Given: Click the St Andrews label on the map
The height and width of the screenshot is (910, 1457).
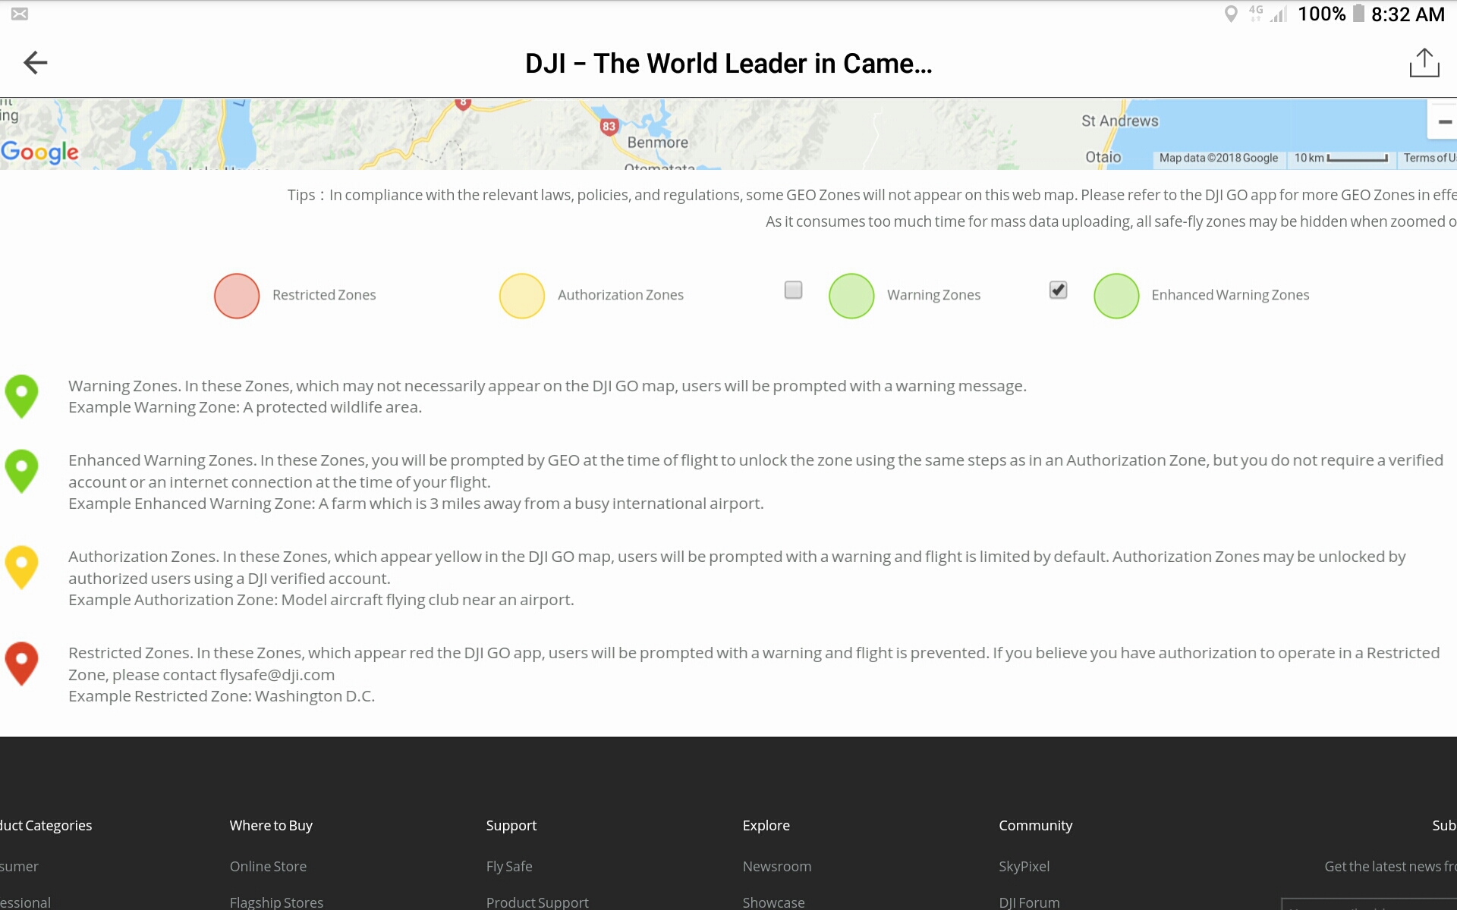Looking at the screenshot, I should click(x=1120, y=121).
